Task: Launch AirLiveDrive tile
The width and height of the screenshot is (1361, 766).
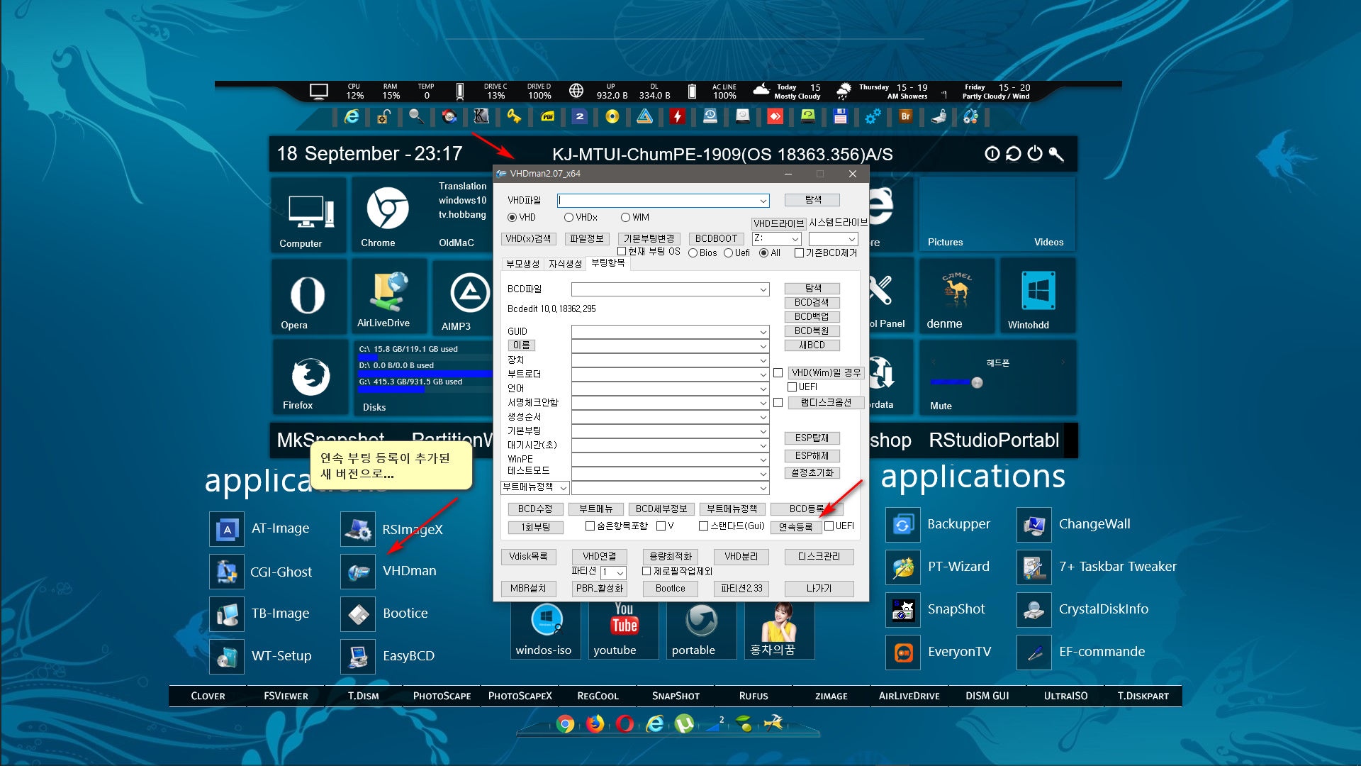Action: [388, 296]
